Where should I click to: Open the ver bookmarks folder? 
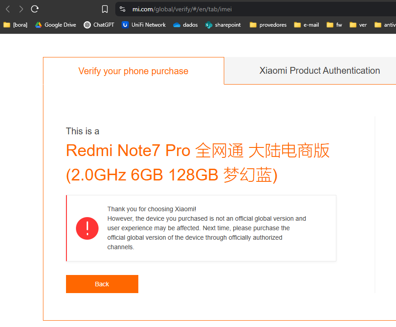click(x=358, y=25)
